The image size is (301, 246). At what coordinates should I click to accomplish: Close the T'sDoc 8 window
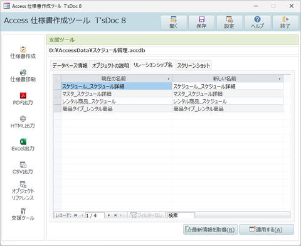(x=292, y=6)
